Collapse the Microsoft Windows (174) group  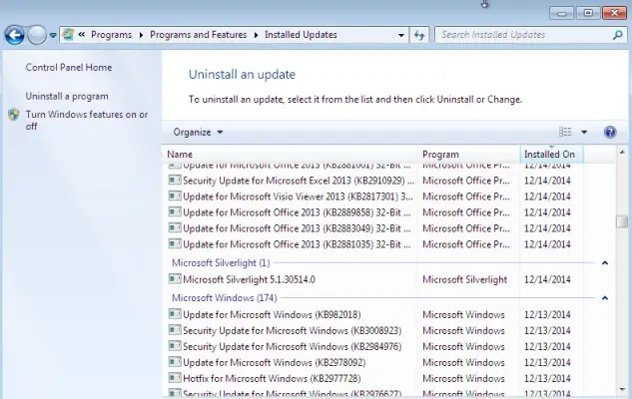pos(605,298)
